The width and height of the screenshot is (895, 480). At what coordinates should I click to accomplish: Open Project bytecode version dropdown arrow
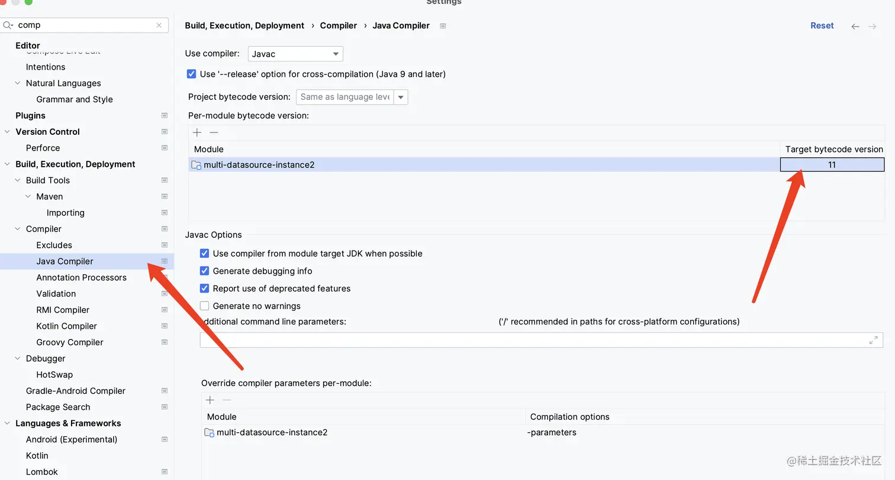(x=401, y=97)
